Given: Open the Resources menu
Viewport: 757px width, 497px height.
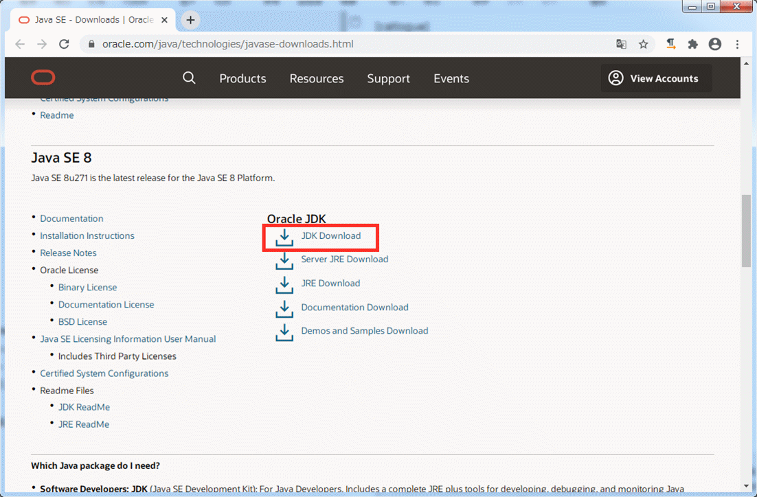Looking at the screenshot, I should point(317,78).
